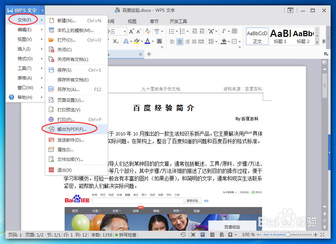Click the ribbon collapse icon in title bar

(x=290, y=10)
